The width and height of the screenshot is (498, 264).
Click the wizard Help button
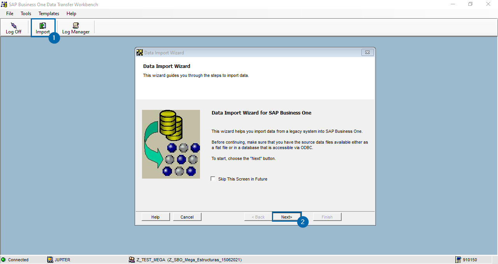[156, 217]
